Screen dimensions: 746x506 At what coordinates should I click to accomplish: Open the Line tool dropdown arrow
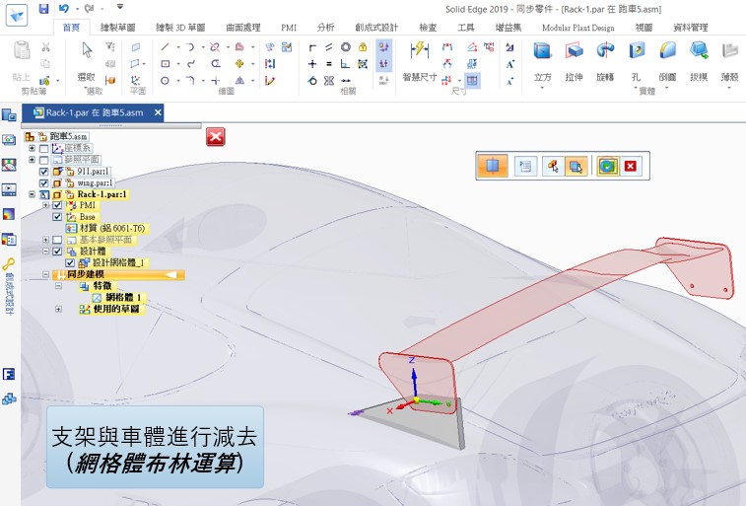[x=178, y=46]
